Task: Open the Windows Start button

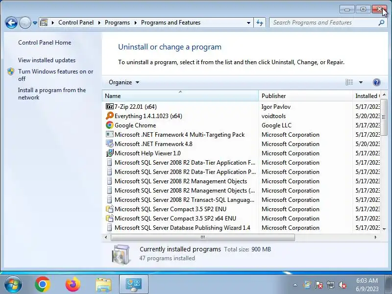Action: click(13, 284)
